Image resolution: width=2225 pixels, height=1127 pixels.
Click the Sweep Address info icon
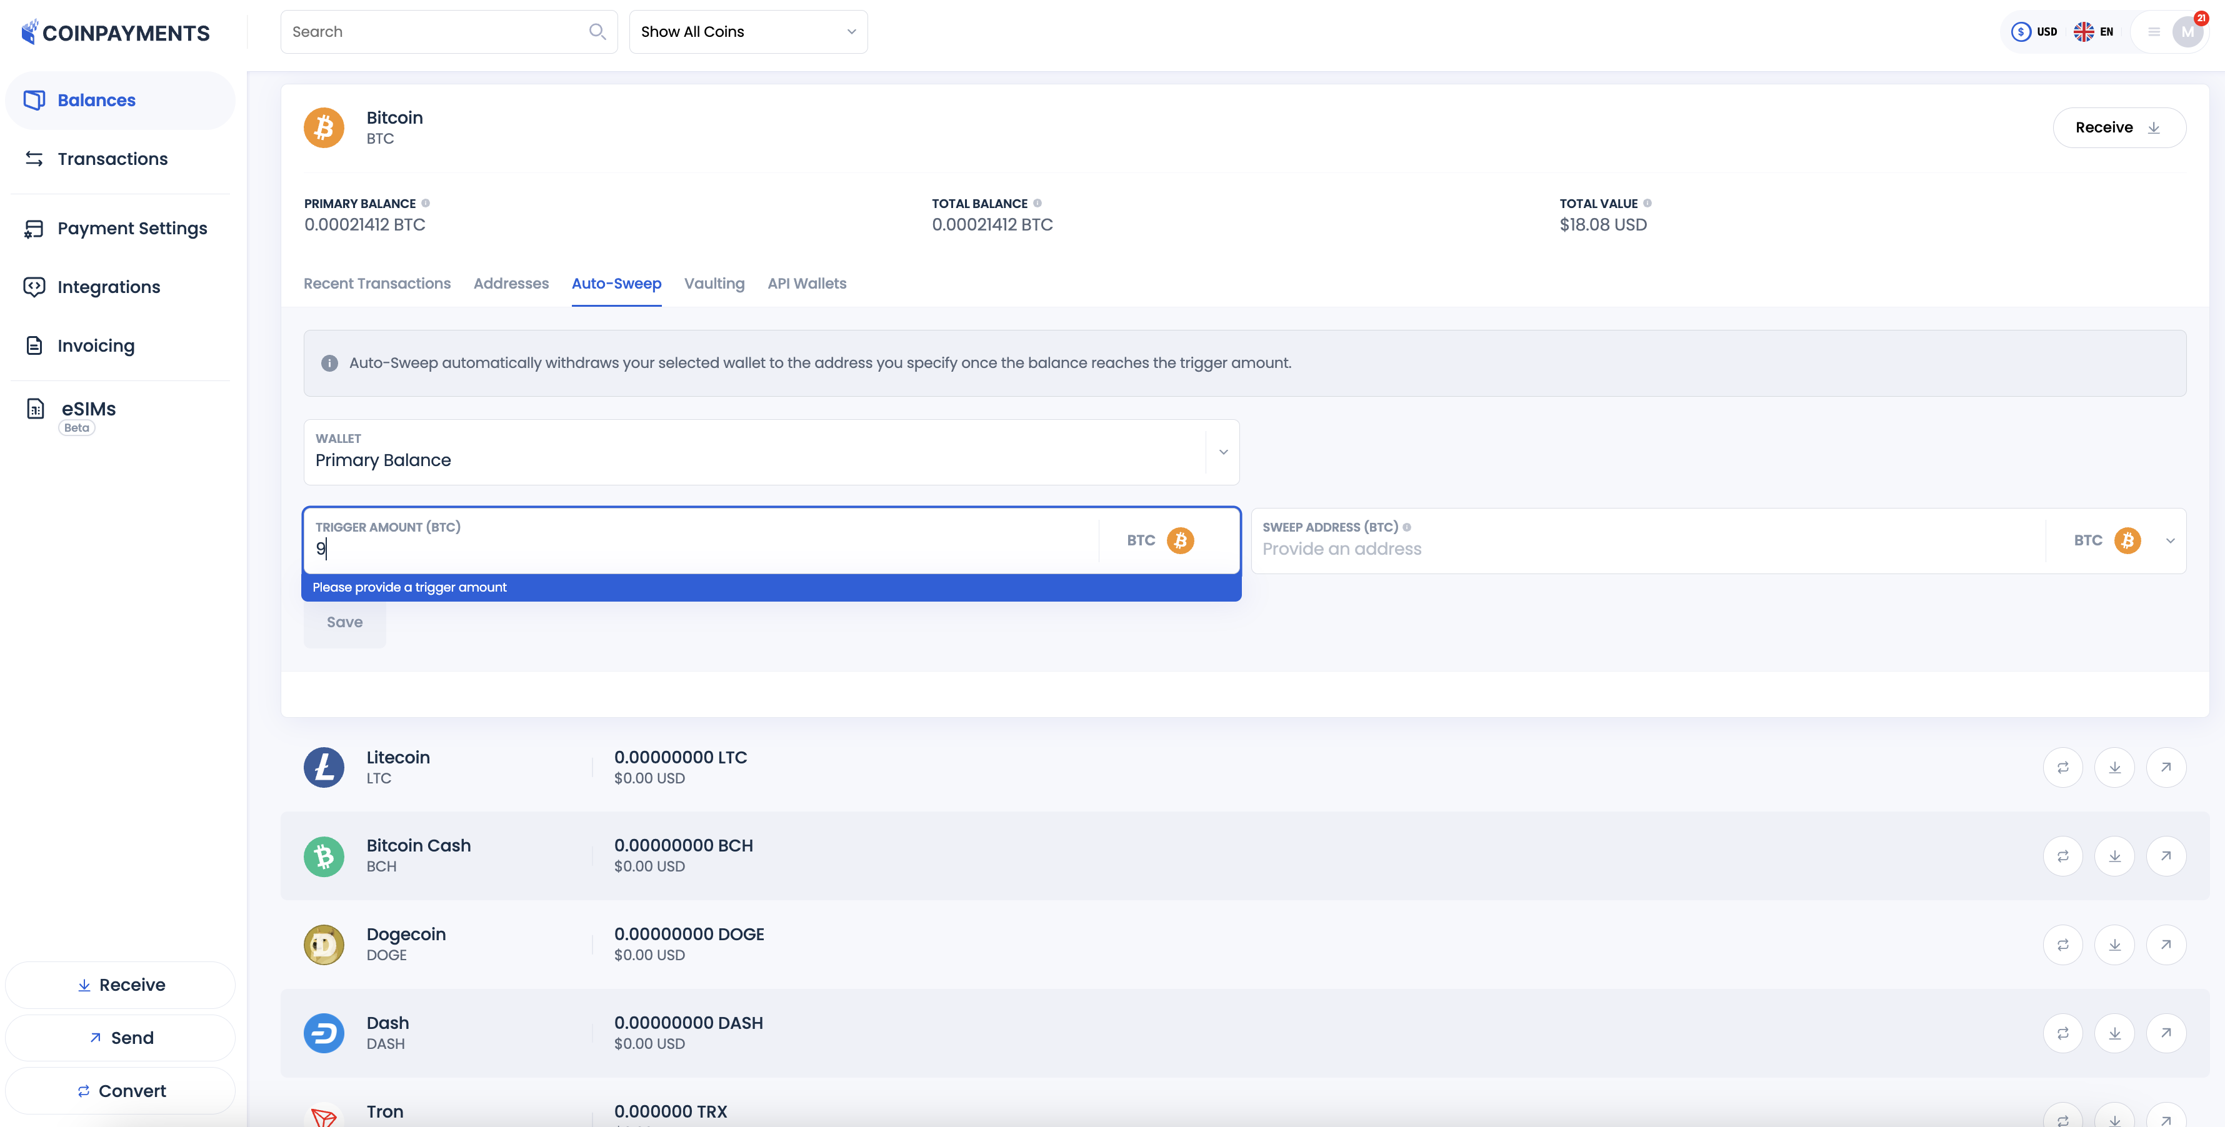coord(1407,527)
